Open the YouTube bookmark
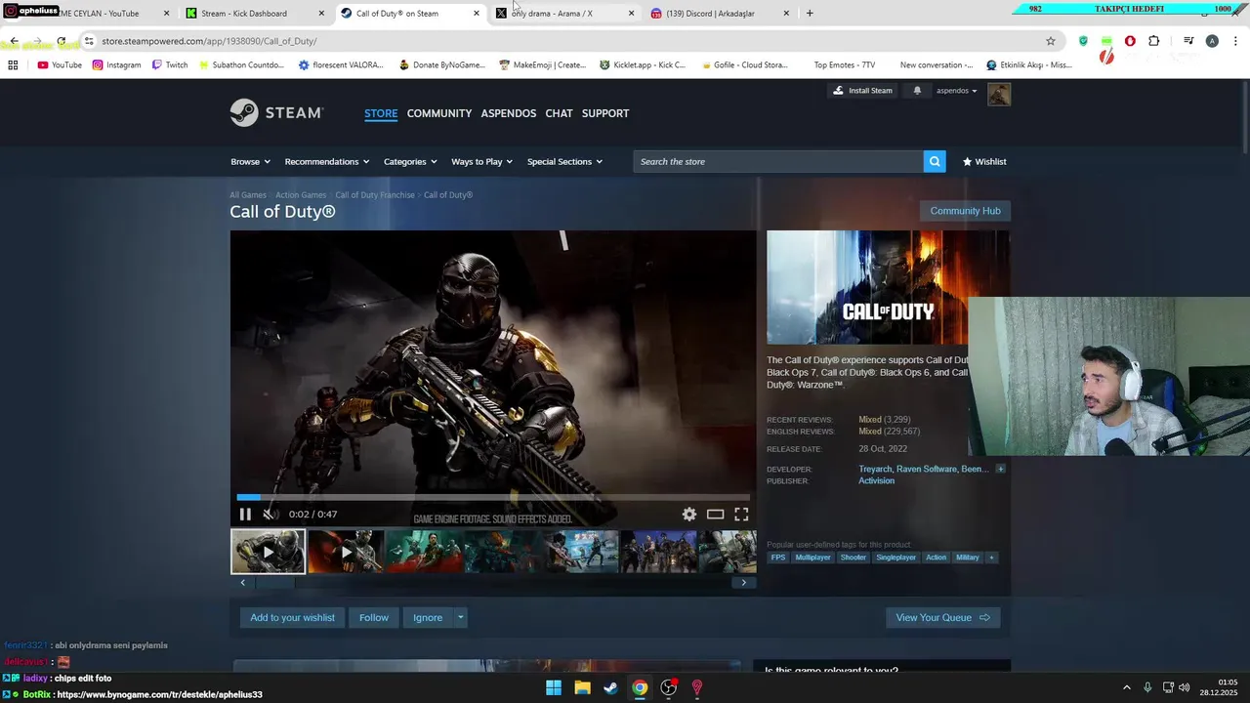Image resolution: width=1250 pixels, height=703 pixels. point(60,65)
